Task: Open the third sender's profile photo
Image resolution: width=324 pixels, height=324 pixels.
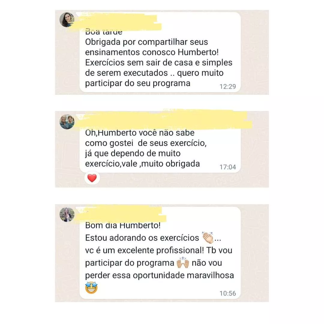Action: (x=67, y=215)
